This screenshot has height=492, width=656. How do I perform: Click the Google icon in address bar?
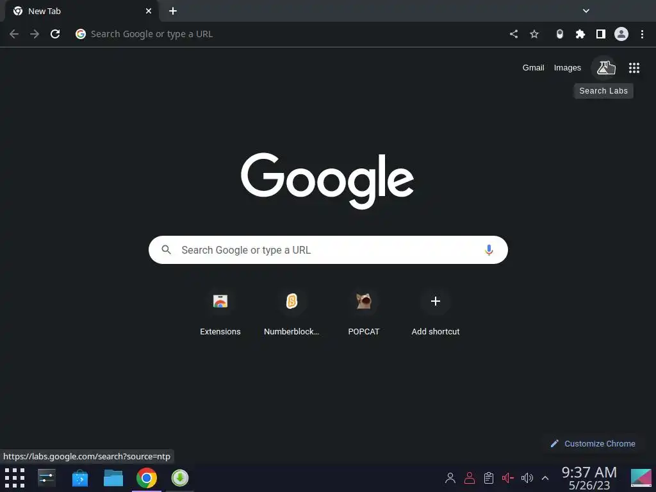click(81, 34)
